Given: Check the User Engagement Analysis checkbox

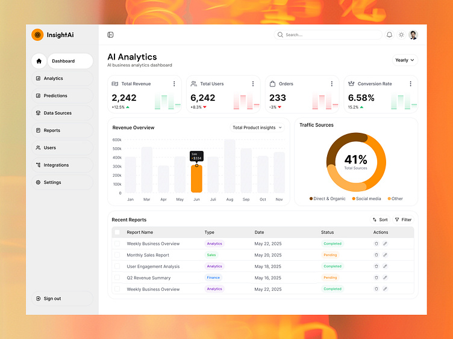Looking at the screenshot, I should [117, 266].
